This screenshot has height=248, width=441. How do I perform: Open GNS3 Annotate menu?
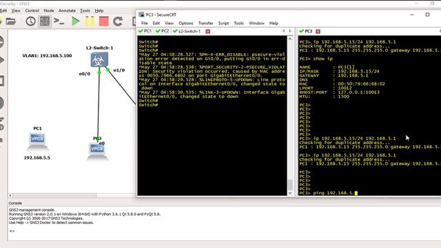click(x=67, y=11)
